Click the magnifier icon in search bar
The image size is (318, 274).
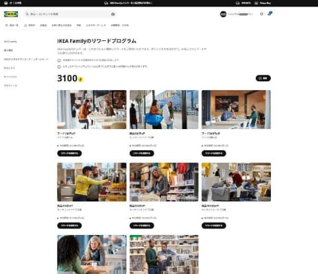click(27, 14)
